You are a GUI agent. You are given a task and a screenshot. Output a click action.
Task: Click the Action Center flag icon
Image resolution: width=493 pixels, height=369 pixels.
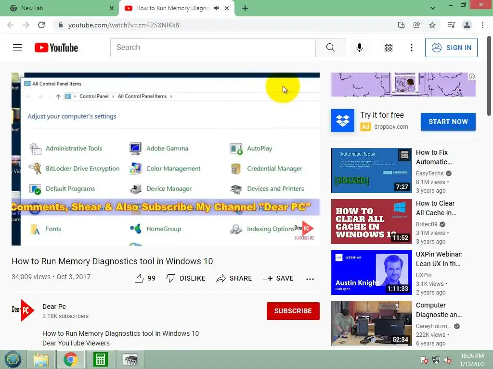(424, 360)
